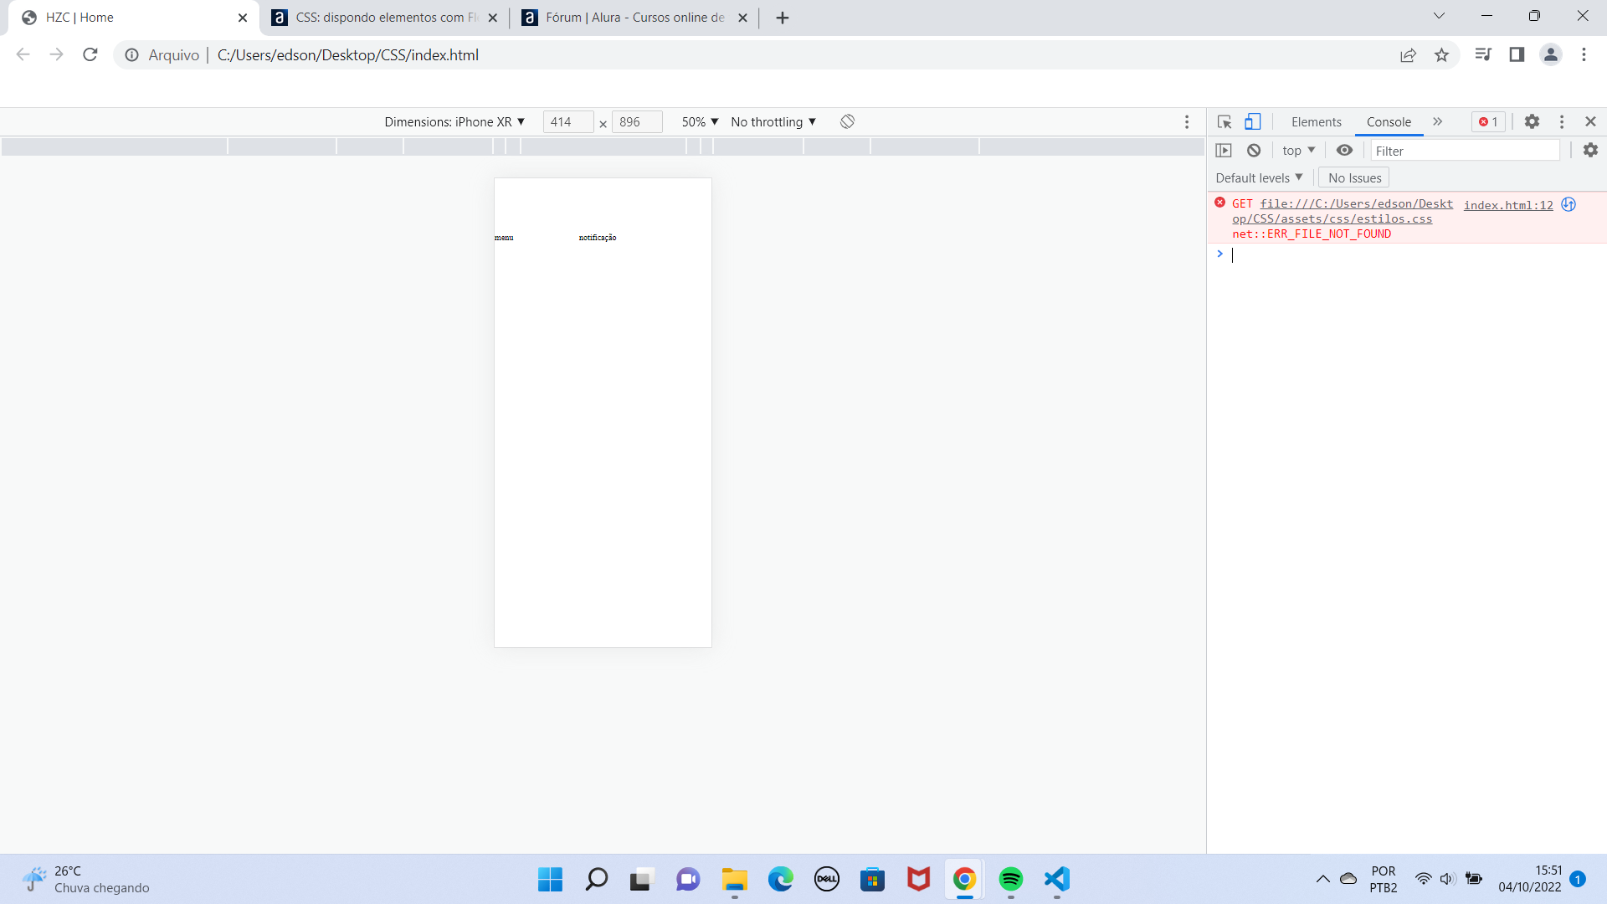Click the DevTools Elements panel tab
Screen dimensions: 1607x904
point(1316,121)
